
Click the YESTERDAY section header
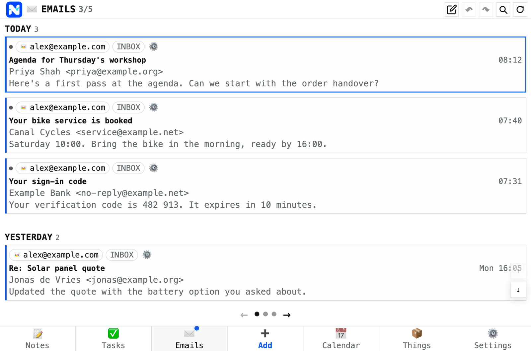pyautogui.click(x=32, y=237)
